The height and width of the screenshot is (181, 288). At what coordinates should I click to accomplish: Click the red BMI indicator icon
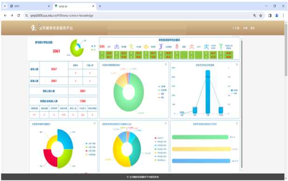click(102, 47)
